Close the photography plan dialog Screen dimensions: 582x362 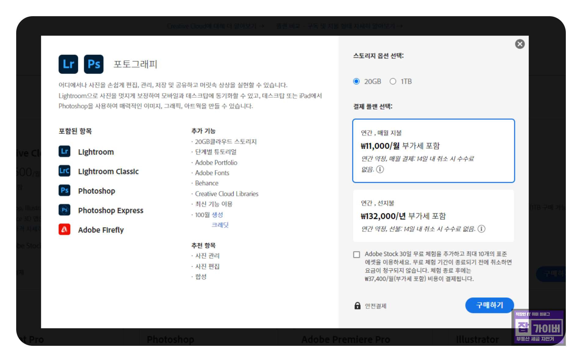[x=520, y=44]
